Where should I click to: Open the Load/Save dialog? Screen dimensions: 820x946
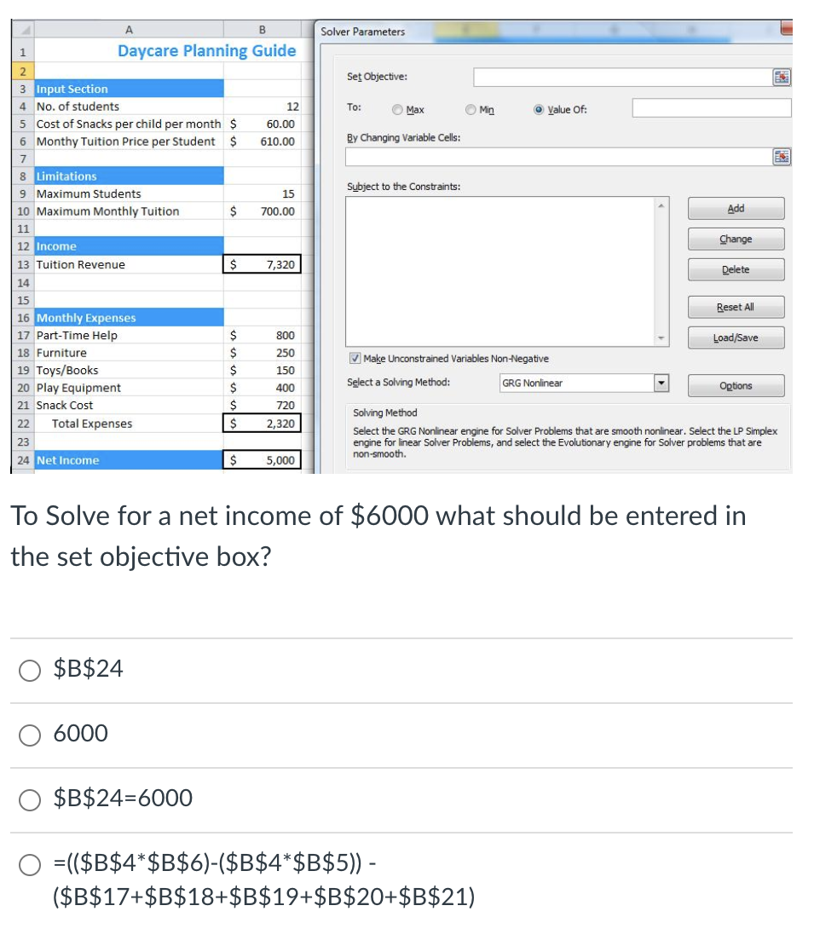pos(735,337)
